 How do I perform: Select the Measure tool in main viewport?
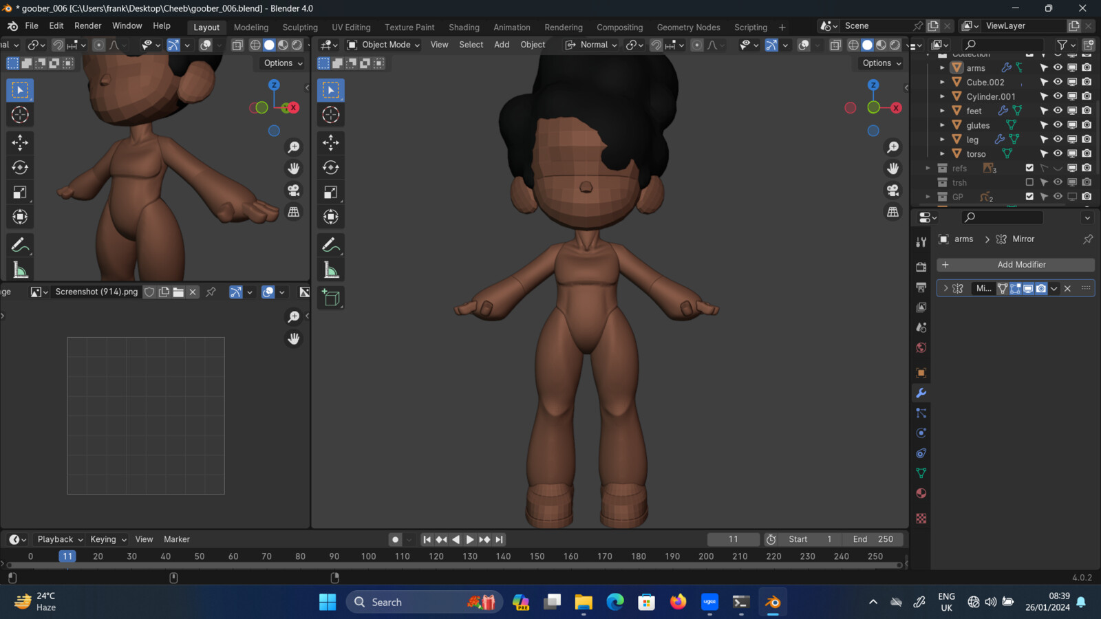pyautogui.click(x=331, y=270)
